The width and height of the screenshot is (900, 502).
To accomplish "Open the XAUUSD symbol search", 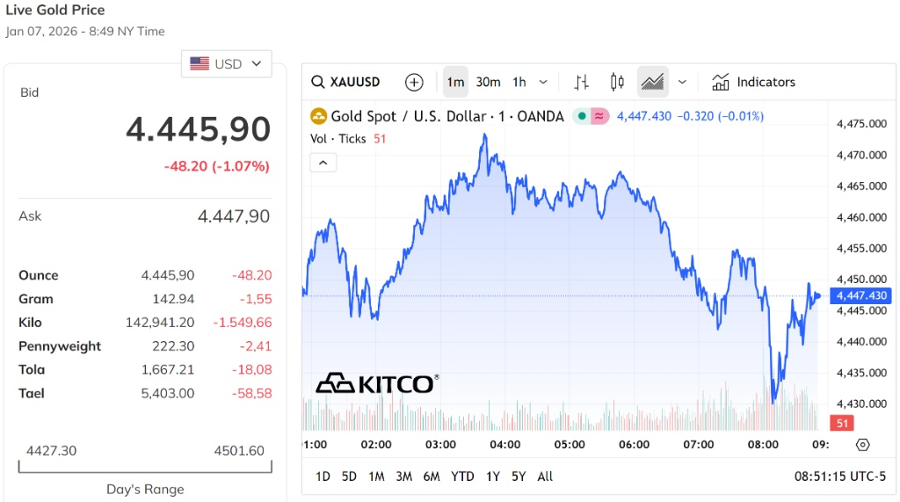I will coord(346,82).
